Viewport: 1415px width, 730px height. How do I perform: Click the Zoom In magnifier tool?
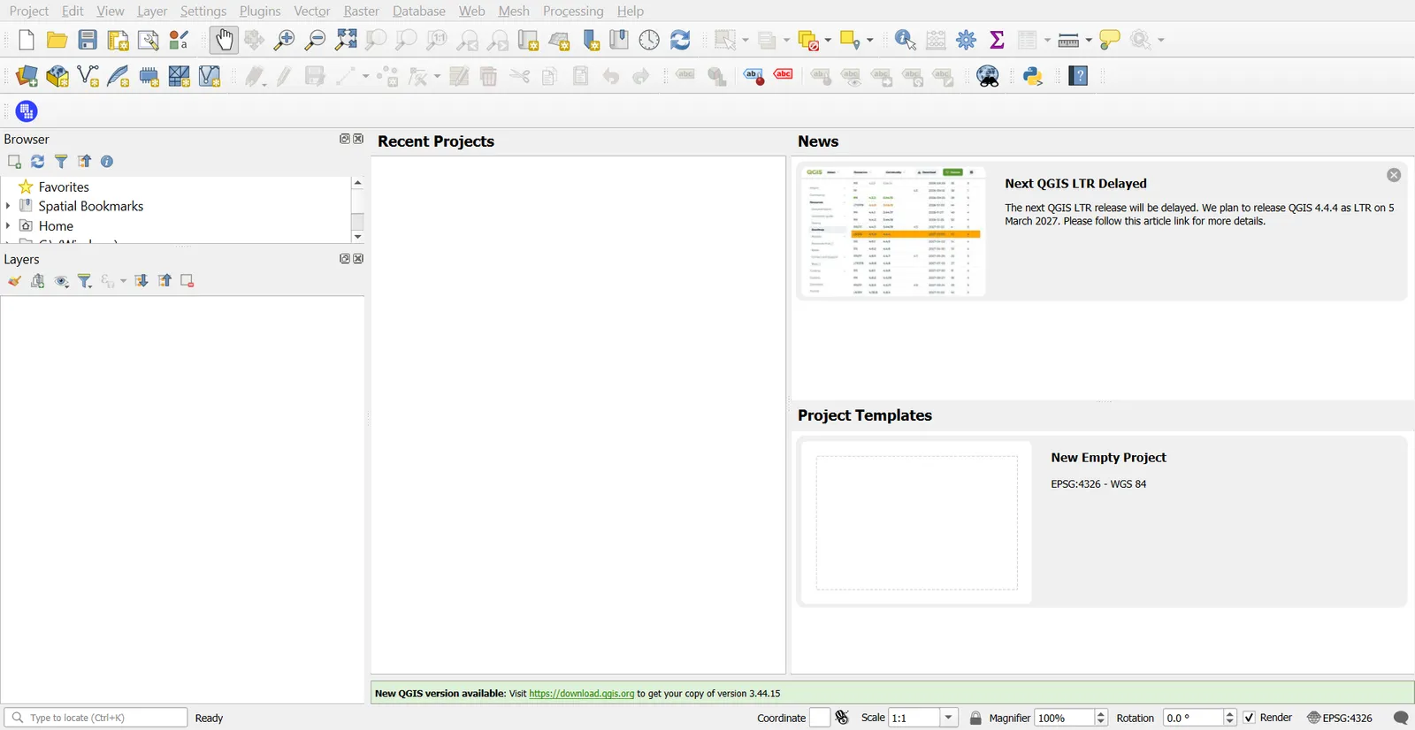284,40
